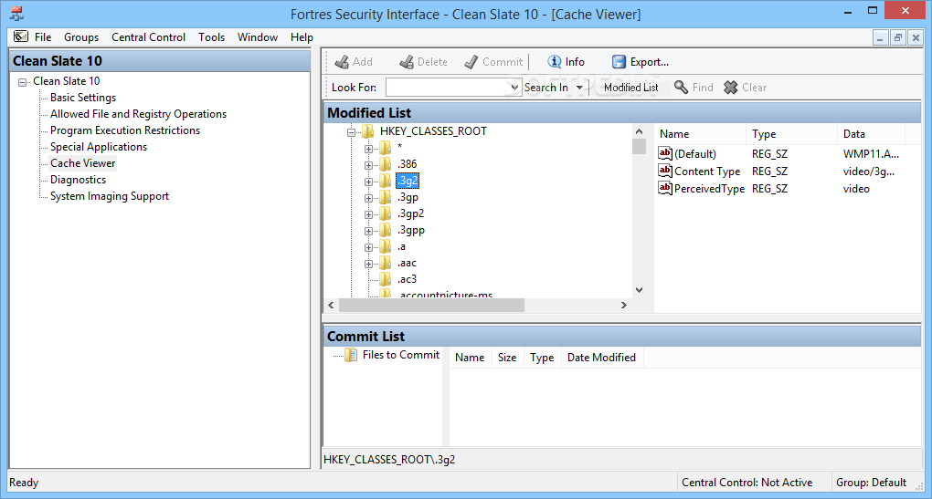The height and width of the screenshot is (499, 932).
Task: Select Special Applications
Action: (x=99, y=147)
